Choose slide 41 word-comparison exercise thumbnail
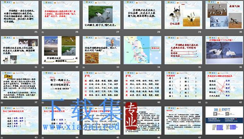This screenshot has width=244, height=139. click(183, 85)
